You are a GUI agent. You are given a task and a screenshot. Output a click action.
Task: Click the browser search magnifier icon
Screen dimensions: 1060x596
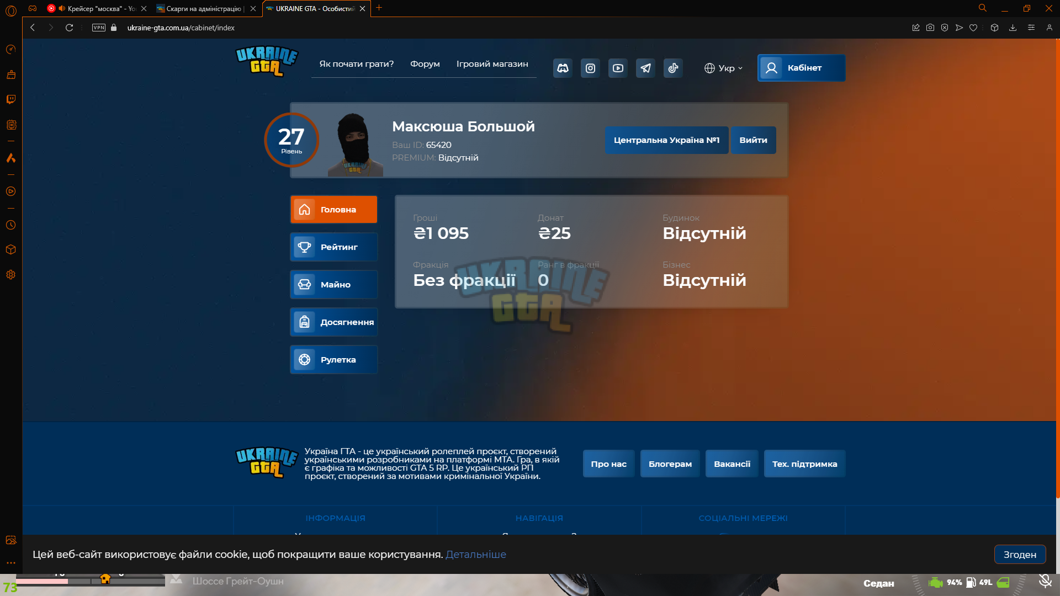983,8
